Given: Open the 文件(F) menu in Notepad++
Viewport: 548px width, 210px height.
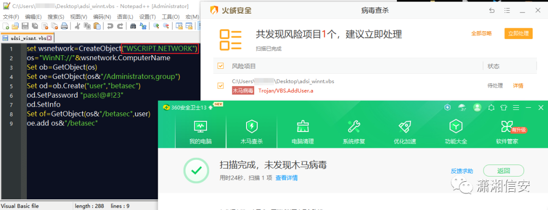Looking at the screenshot, I should [x=11, y=17].
